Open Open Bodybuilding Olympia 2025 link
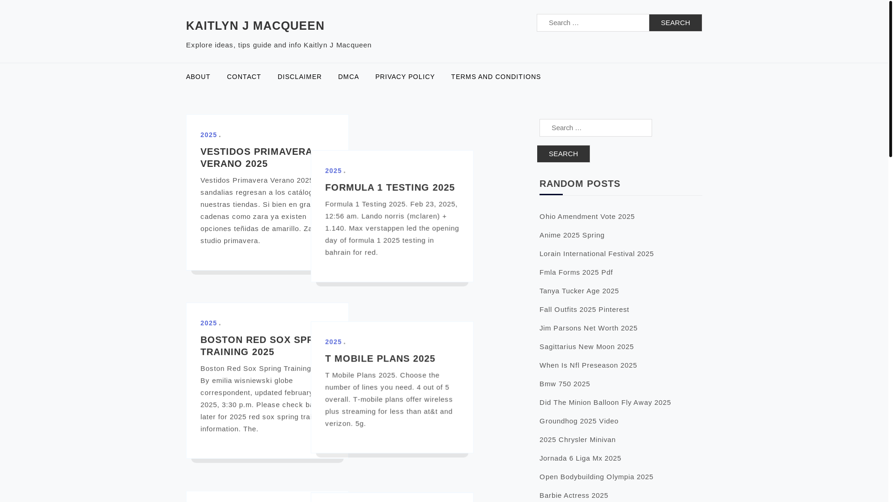This screenshot has height=502, width=893. (596, 477)
